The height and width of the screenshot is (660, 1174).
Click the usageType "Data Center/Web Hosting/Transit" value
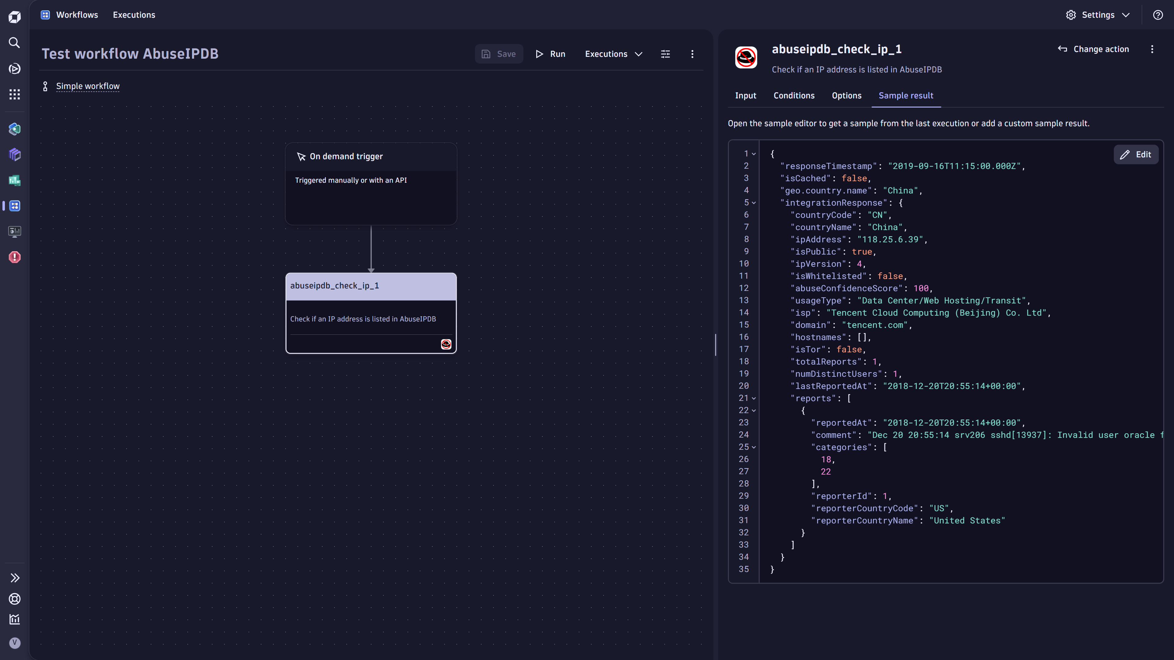[x=941, y=301]
